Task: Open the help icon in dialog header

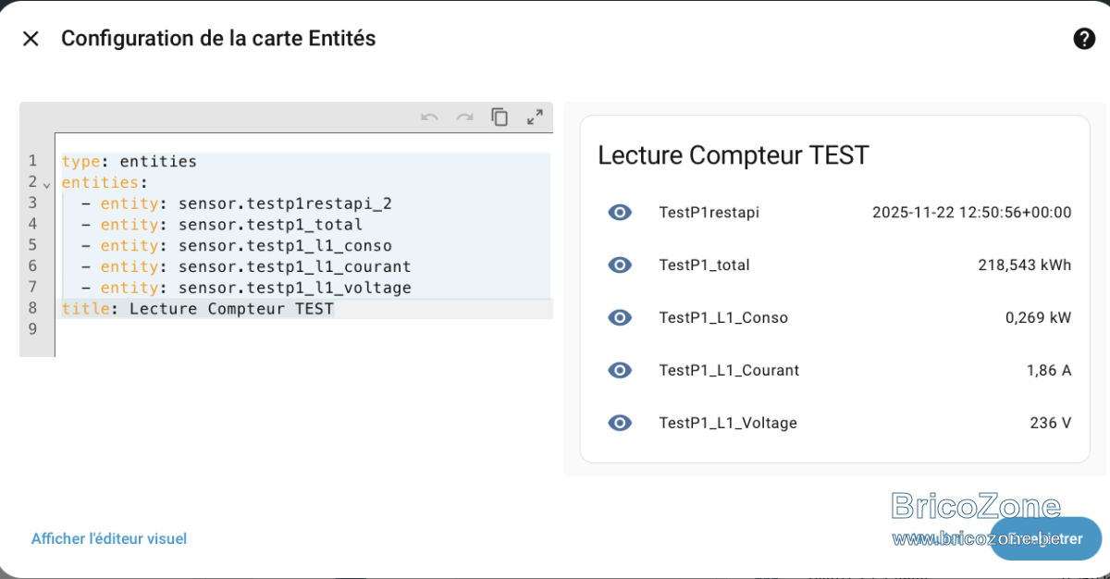Action: pyautogui.click(x=1083, y=39)
